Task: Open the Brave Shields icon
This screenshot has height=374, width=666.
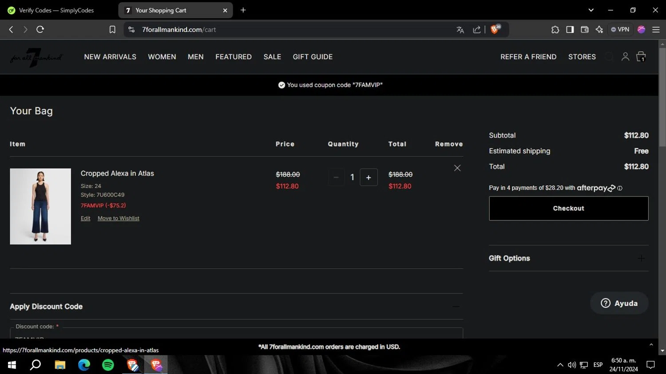Action: point(496,29)
